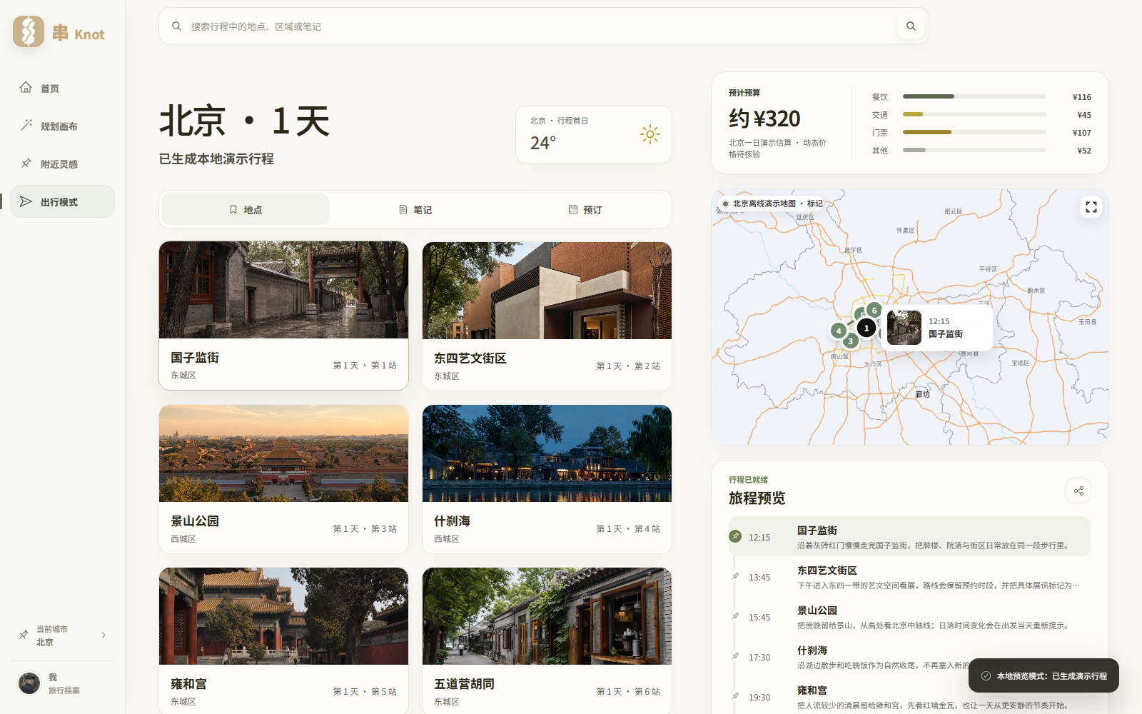Select map marker 1

[866, 328]
